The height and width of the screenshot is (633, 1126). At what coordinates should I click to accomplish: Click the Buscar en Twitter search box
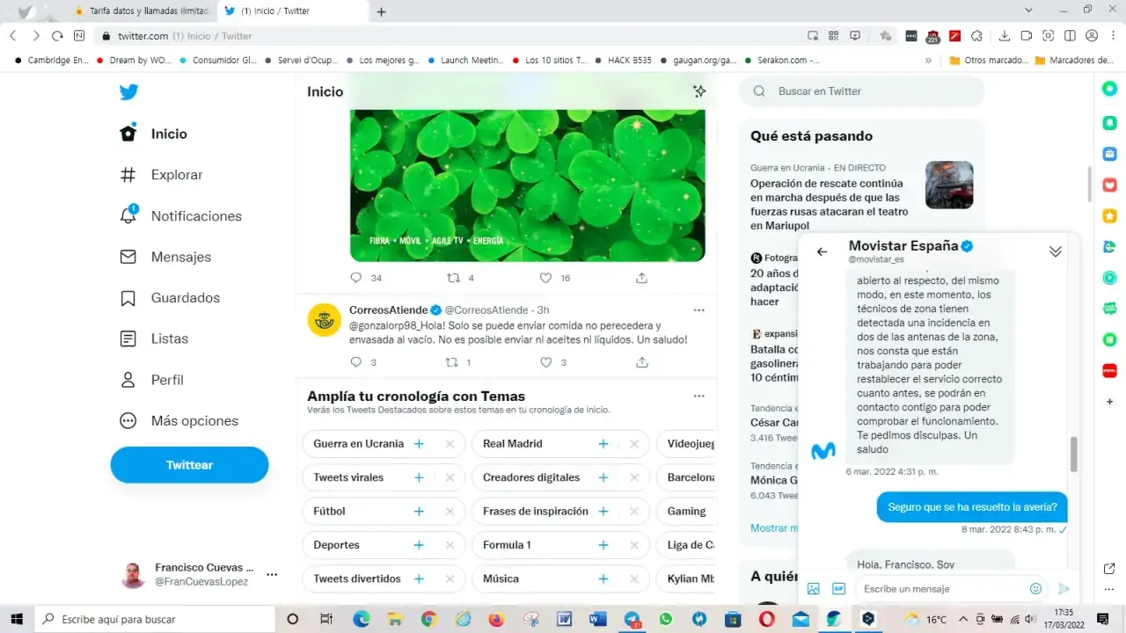click(862, 91)
